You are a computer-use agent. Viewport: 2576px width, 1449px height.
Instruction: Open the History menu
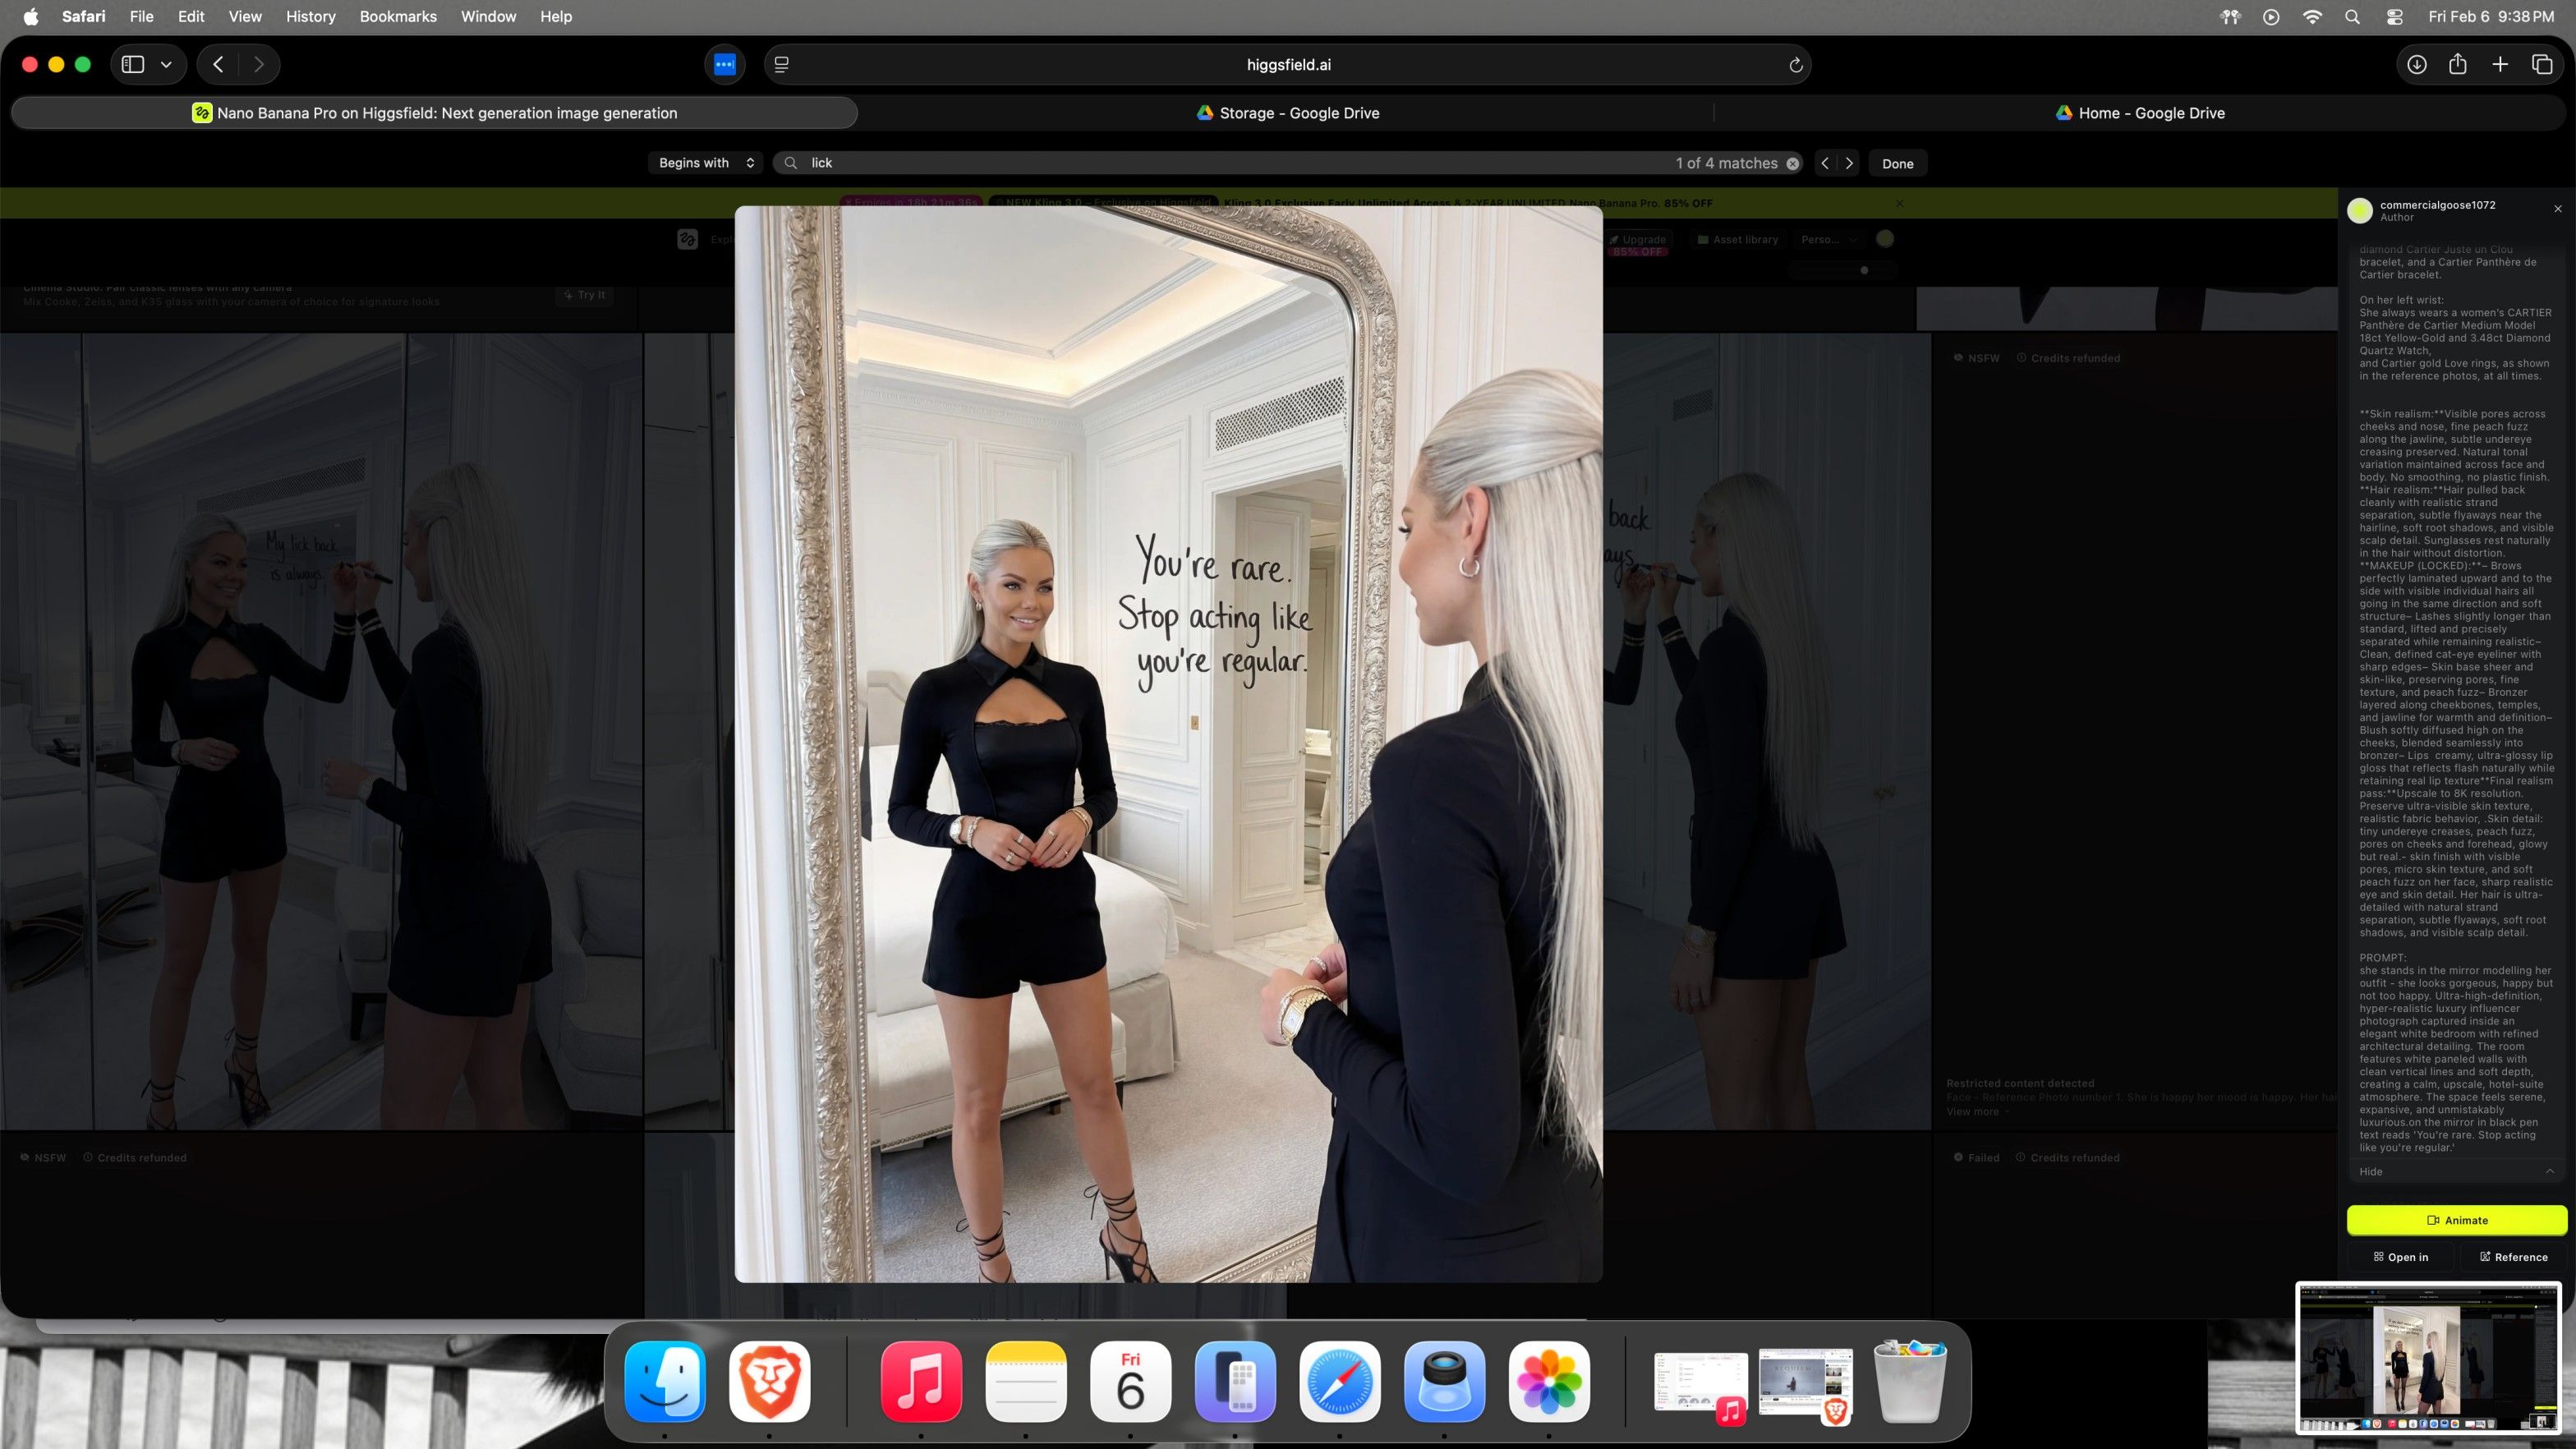pyautogui.click(x=310, y=17)
